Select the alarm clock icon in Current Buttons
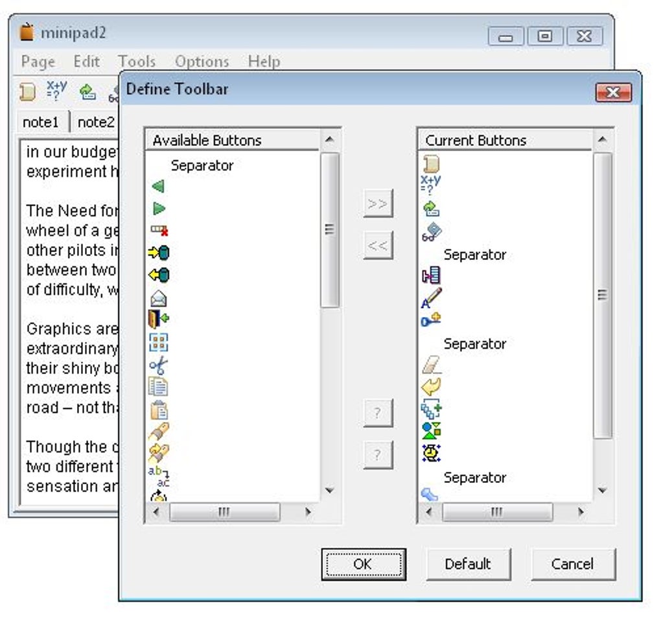Image resolution: width=661 pixels, height=619 pixels. [431, 453]
